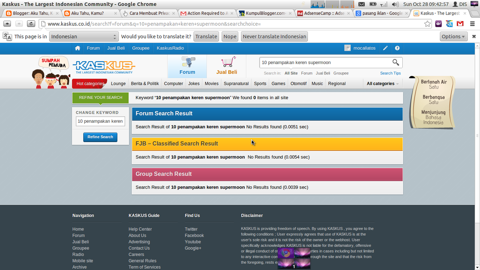Open the volume speaker indicator

click(395, 4)
